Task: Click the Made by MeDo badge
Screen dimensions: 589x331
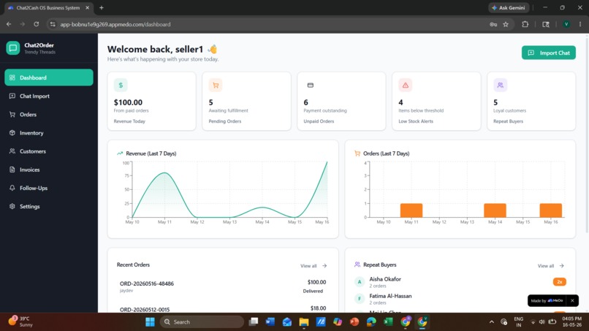Action: click(x=547, y=300)
